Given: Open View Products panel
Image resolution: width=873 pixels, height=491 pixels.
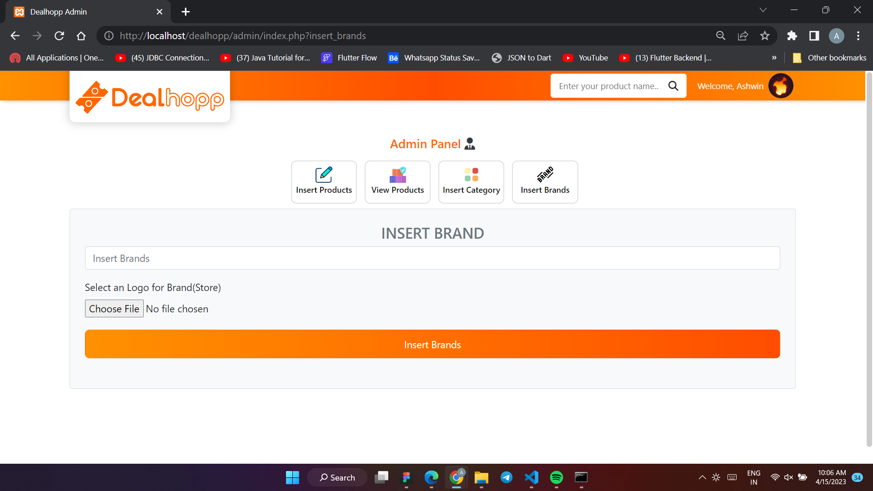Looking at the screenshot, I should pyautogui.click(x=397, y=182).
